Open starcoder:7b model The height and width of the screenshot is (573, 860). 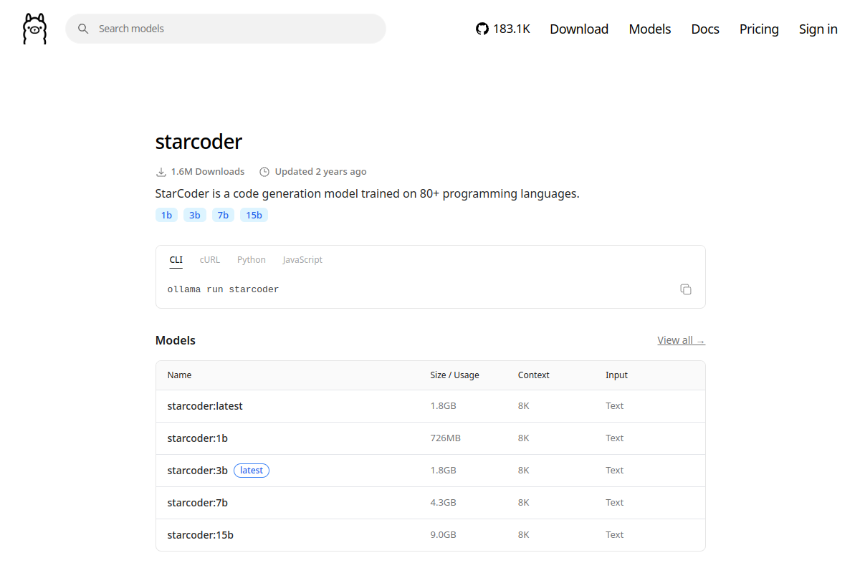click(197, 503)
